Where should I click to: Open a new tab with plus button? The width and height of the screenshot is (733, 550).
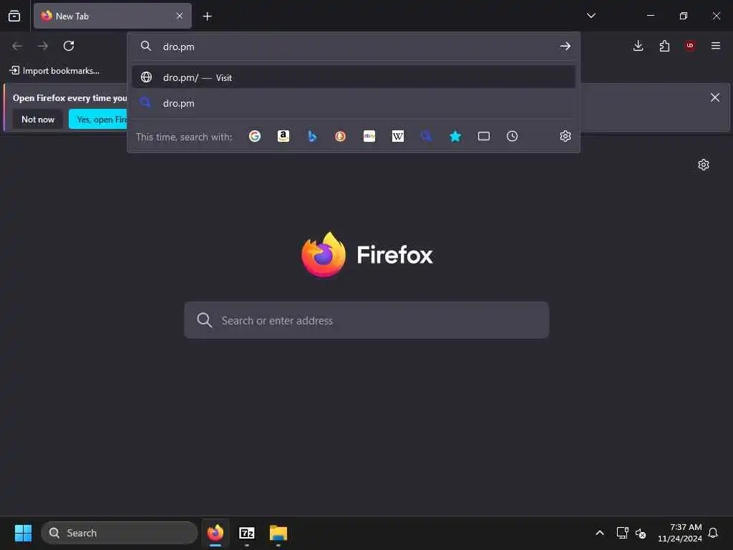coord(207,16)
